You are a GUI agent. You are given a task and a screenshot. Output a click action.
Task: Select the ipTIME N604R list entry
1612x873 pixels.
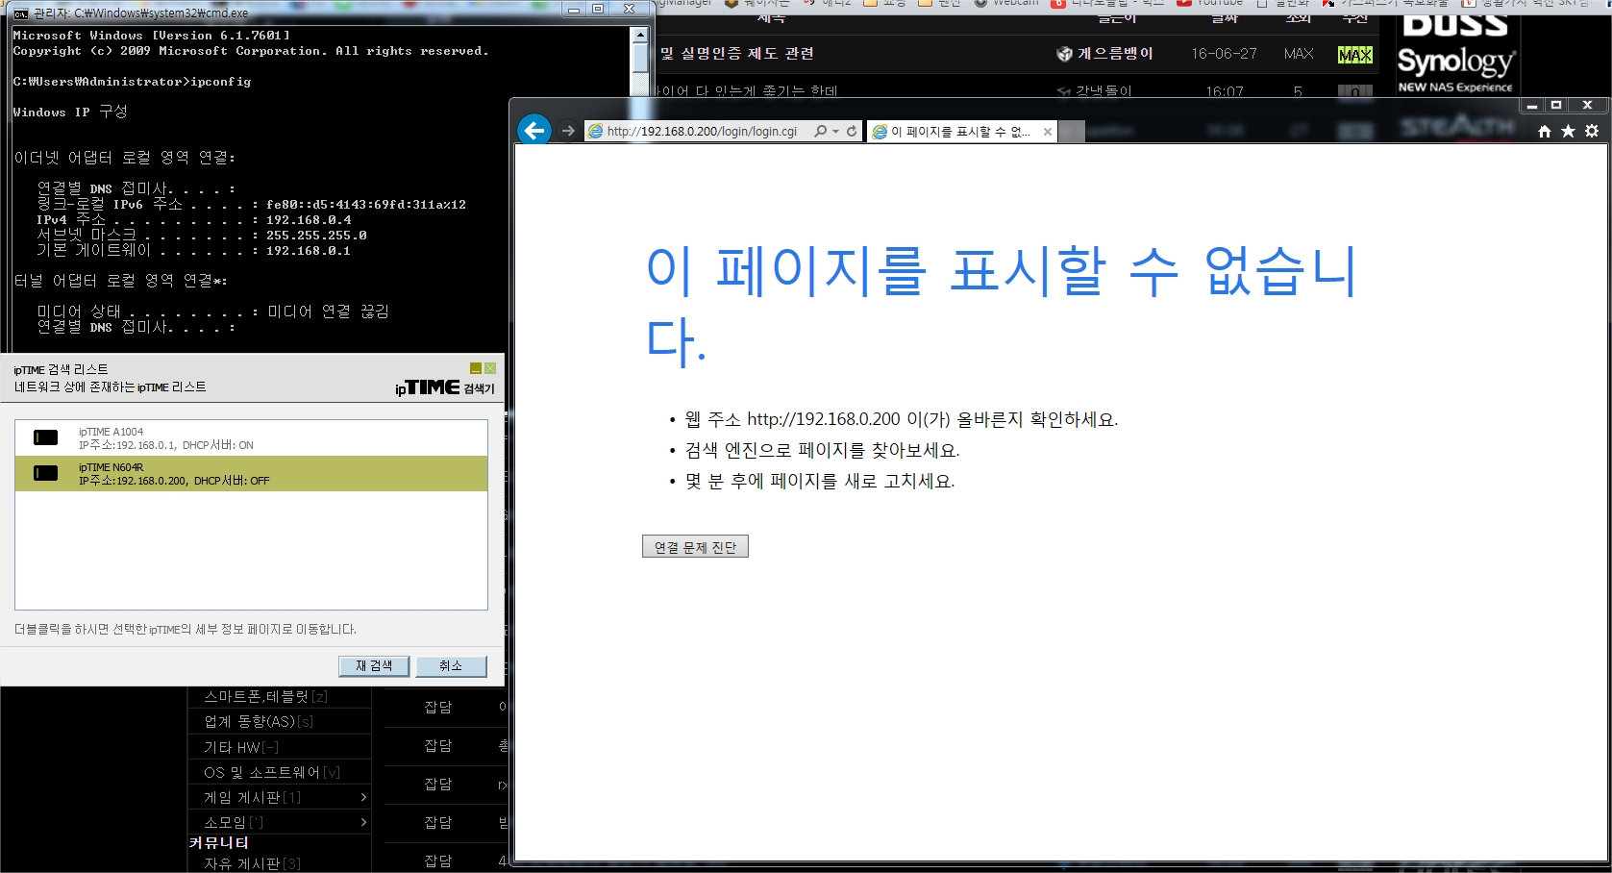[x=251, y=474]
